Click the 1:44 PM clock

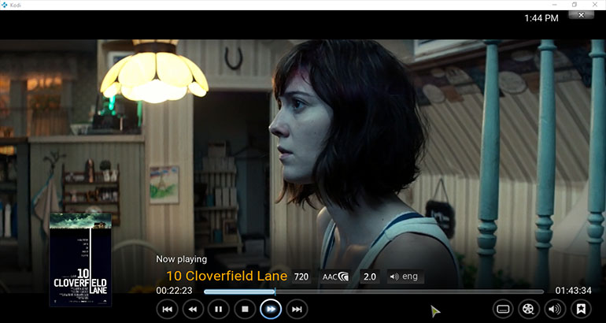point(541,18)
